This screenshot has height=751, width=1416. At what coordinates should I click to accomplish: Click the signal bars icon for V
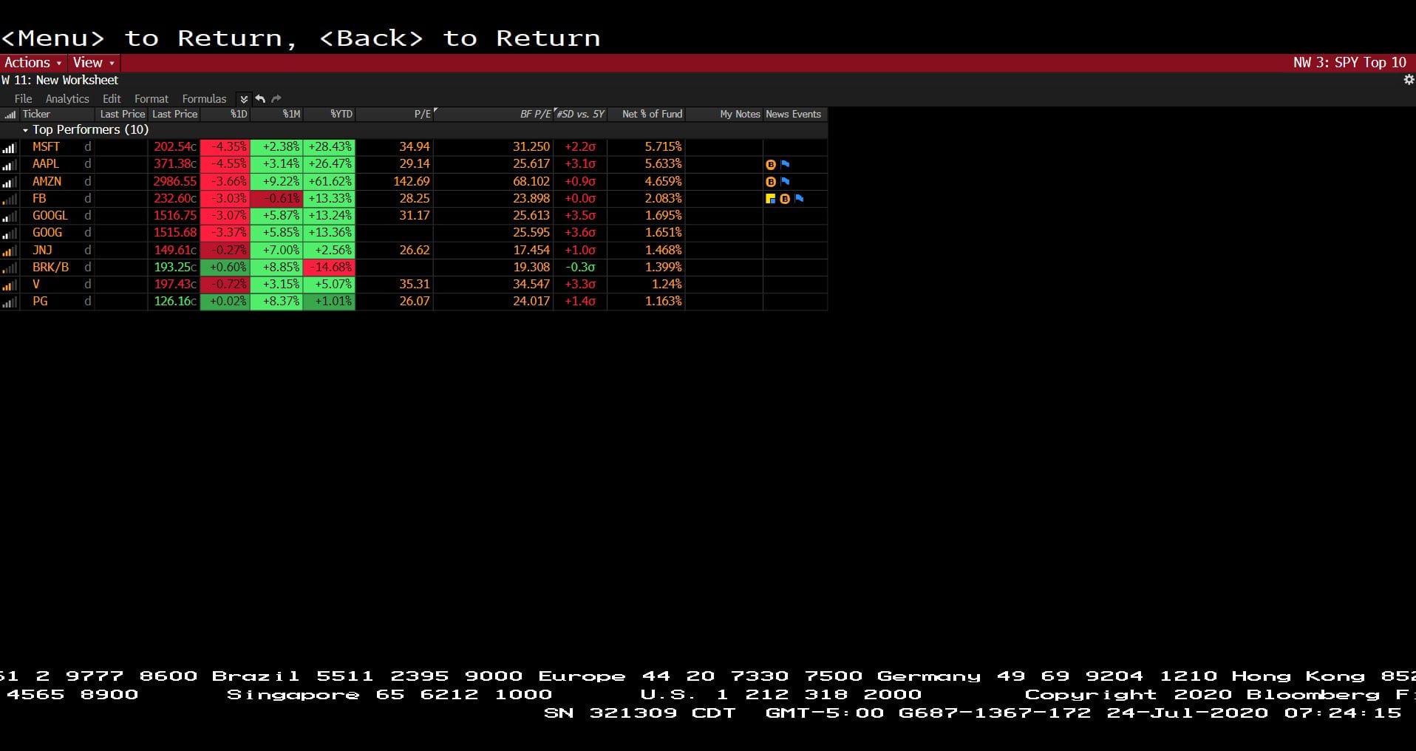tap(10, 285)
